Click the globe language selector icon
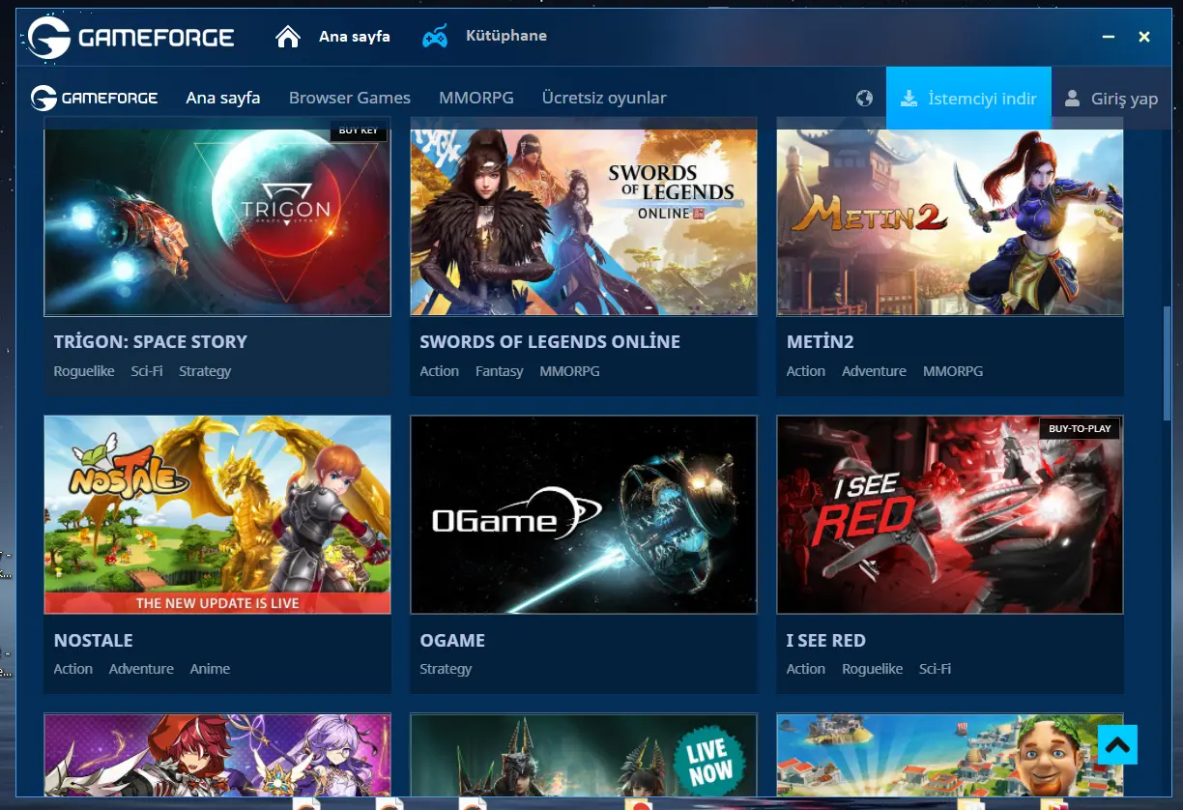This screenshot has height=810, width=1183. [x=864, y=98]
